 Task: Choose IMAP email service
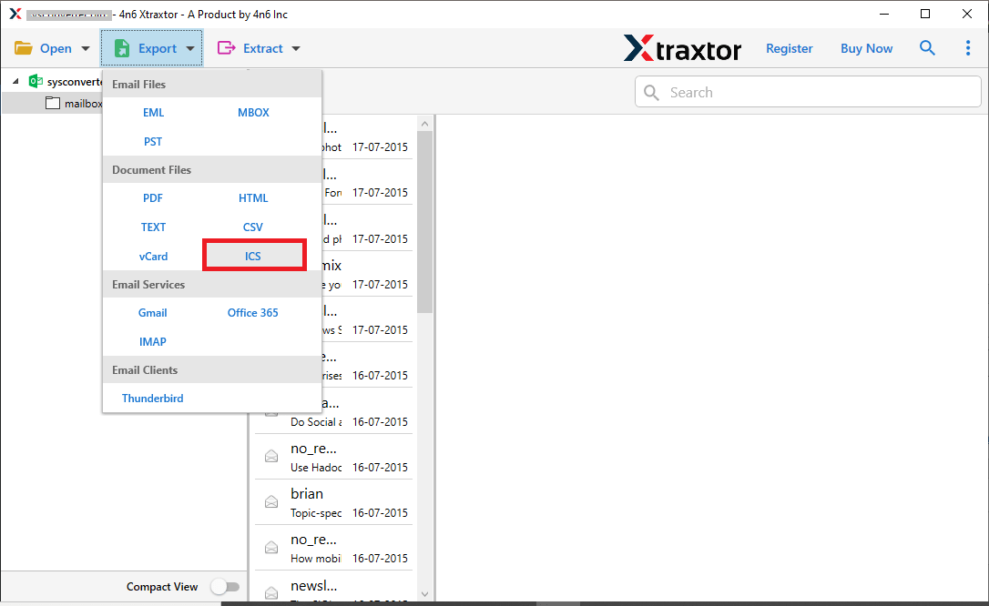[153, 341]
